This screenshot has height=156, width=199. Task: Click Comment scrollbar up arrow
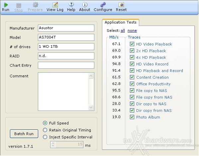coord(91,76)
